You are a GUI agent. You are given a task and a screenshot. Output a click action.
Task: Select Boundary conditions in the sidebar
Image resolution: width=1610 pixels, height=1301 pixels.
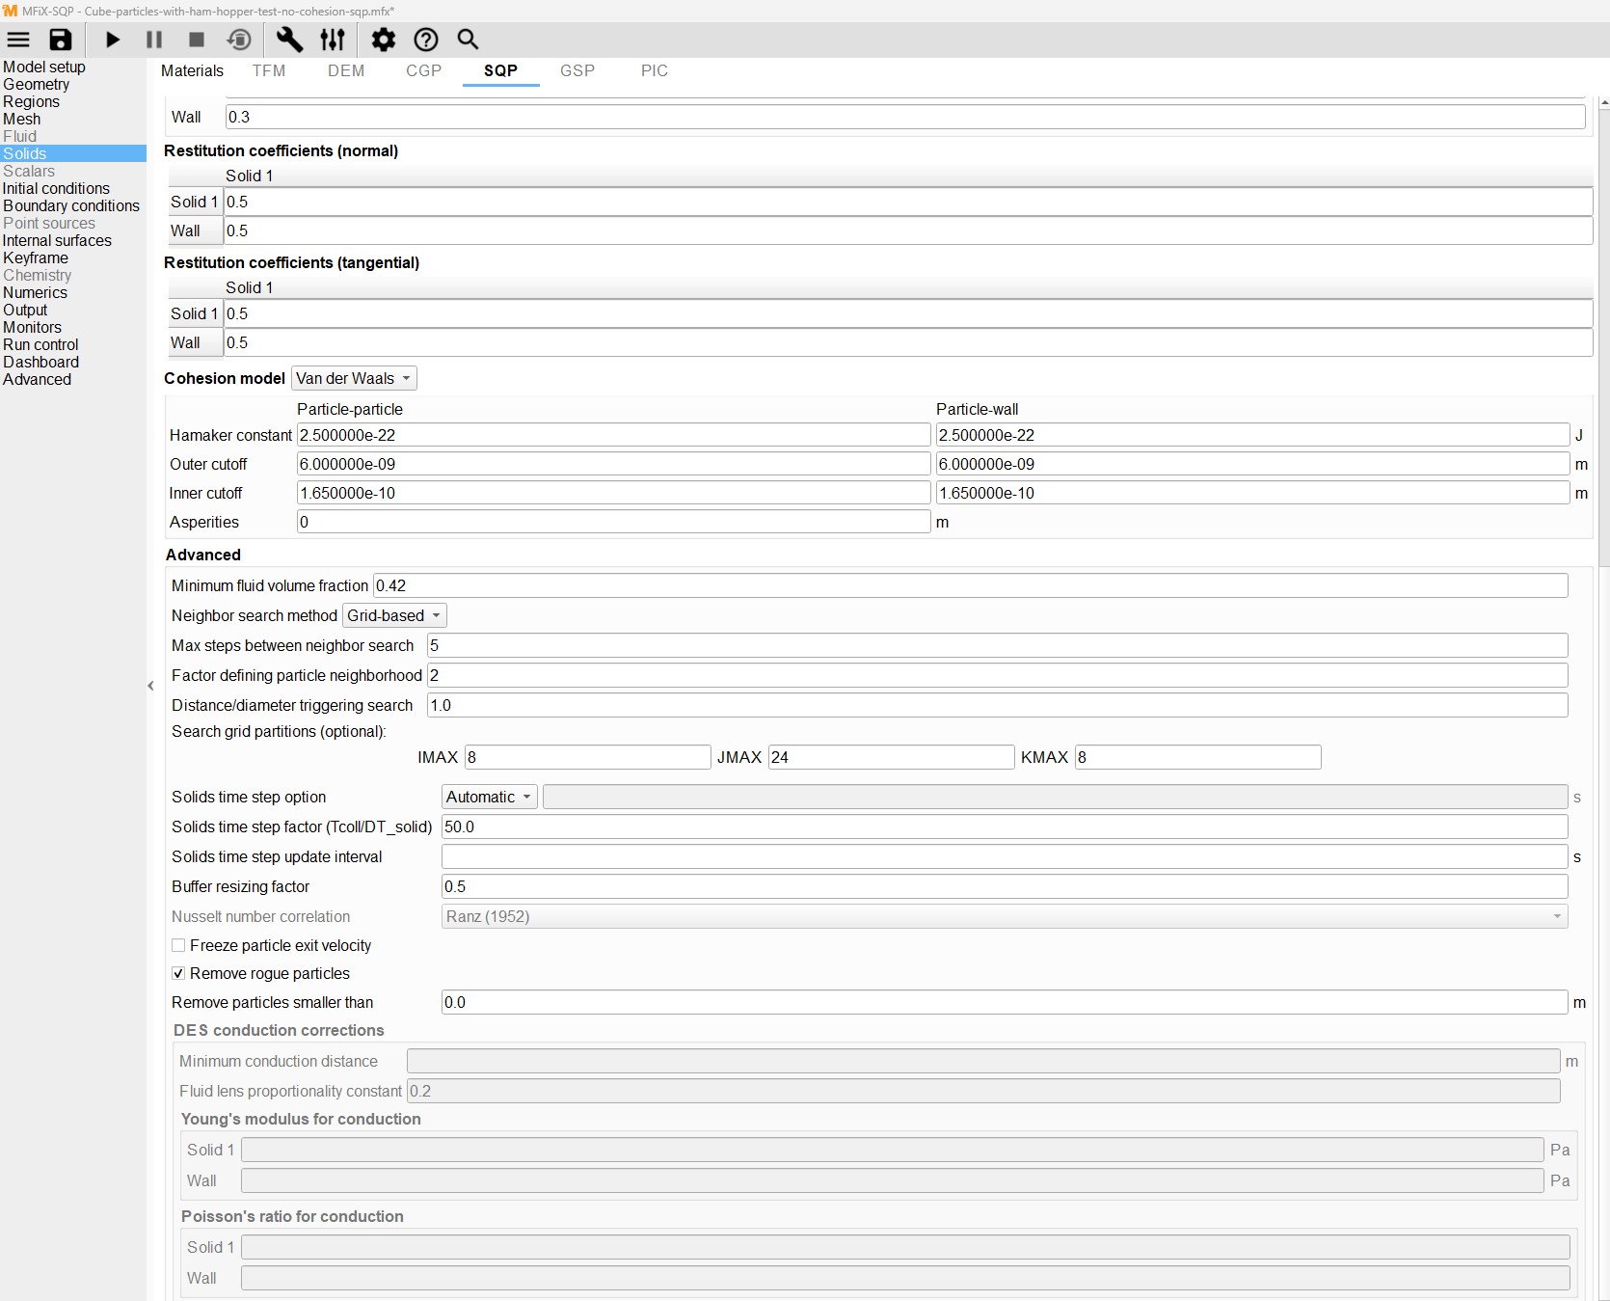coord(71,205)
